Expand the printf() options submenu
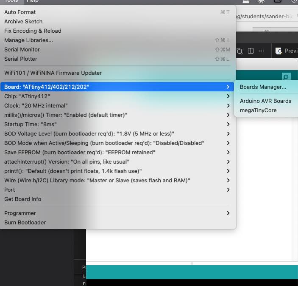Image resolution: width=298 pixels, height=286 pixels. [117, 171]
